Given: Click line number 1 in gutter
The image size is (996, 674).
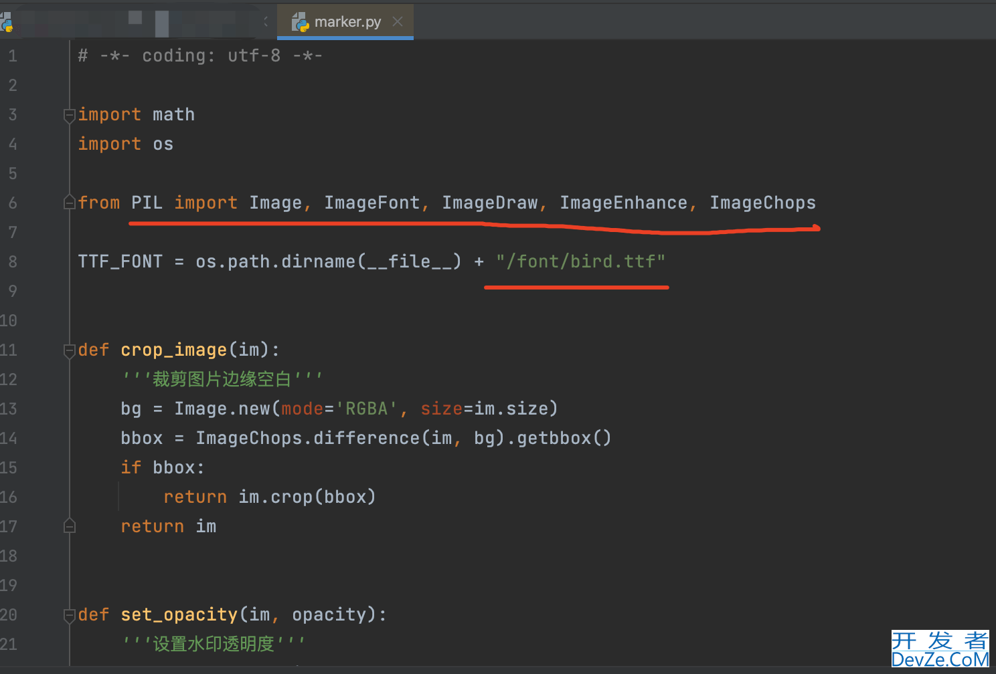Looking at the screenshot, I should (x=13, y=56).
